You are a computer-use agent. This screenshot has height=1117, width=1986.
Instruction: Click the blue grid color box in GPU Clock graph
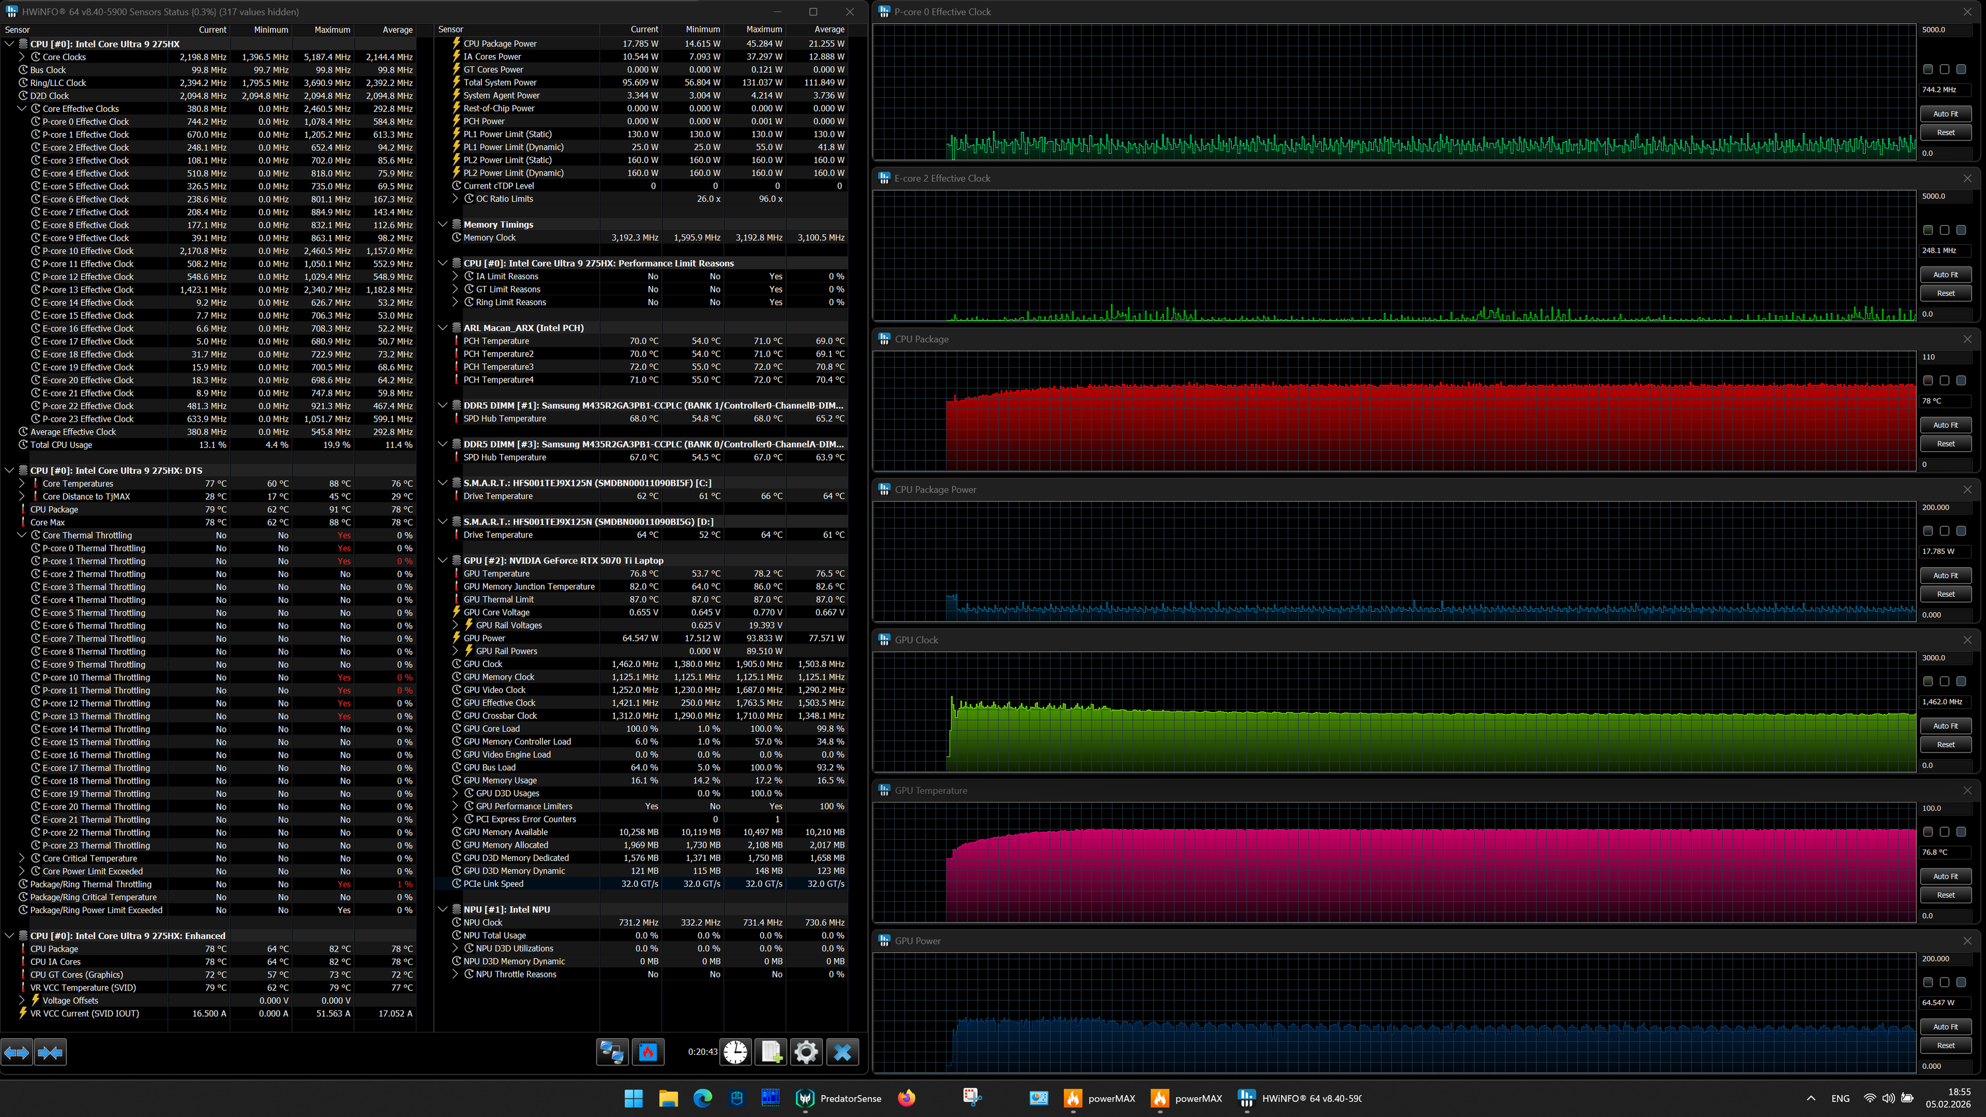1962,682
